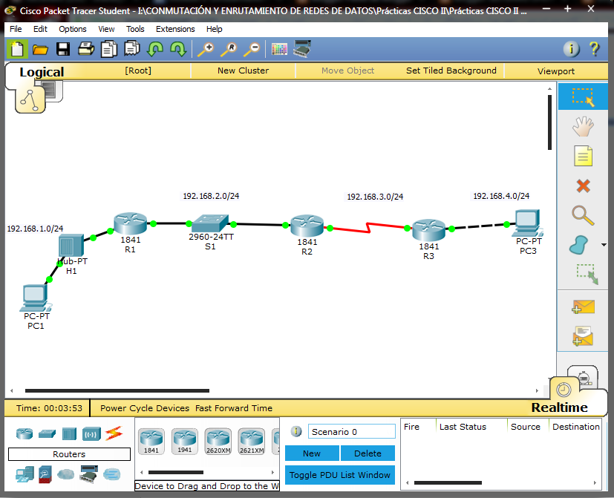Click Set Tiled Background

pos(451,71)
